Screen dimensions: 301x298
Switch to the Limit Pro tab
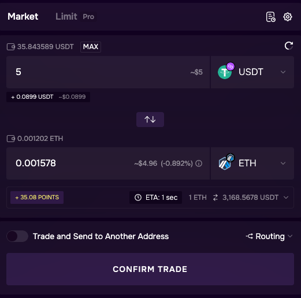(75, 17)
